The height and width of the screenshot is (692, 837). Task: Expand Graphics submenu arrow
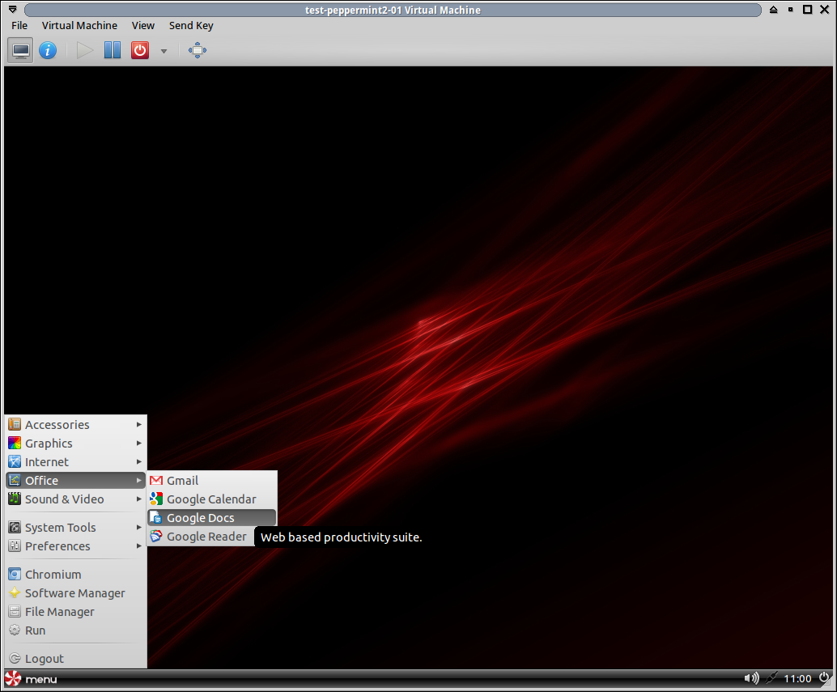(138, 444)
